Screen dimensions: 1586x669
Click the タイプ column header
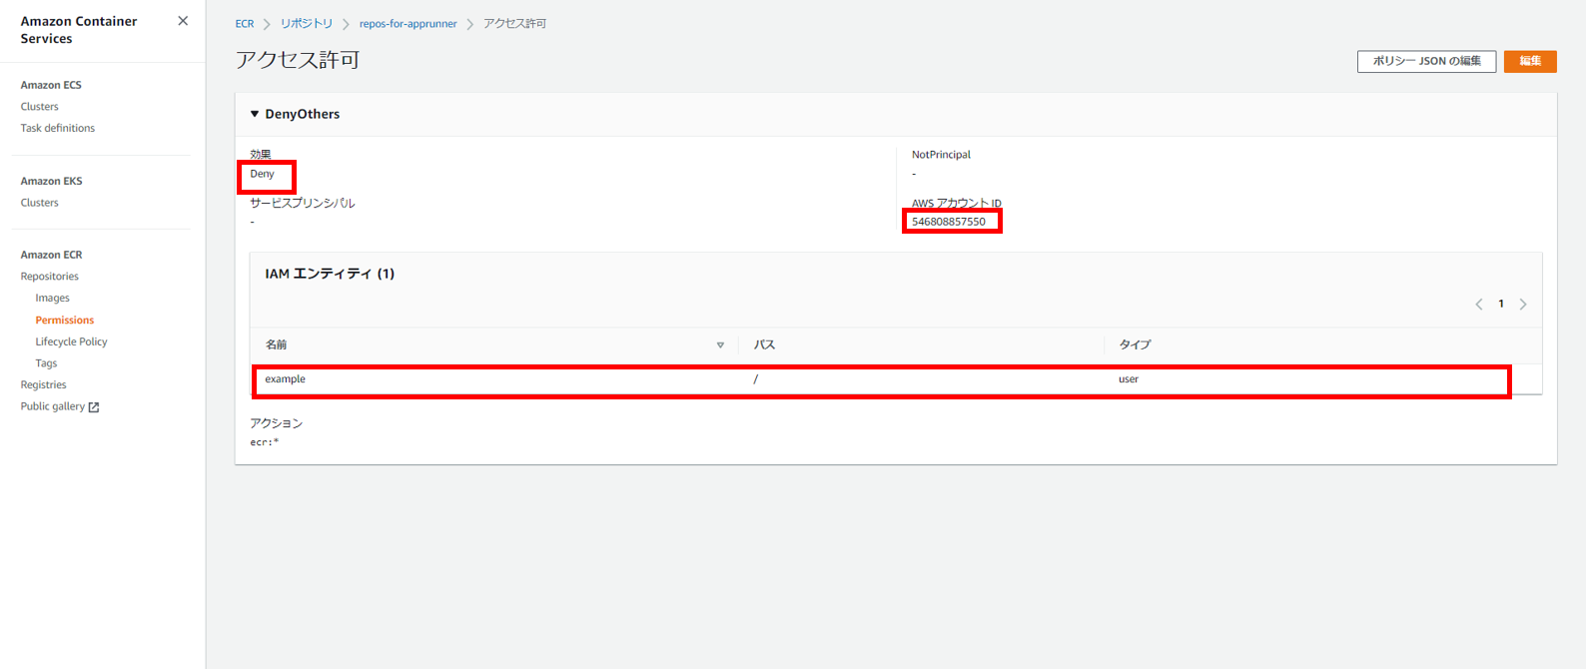click(1135, 344)
